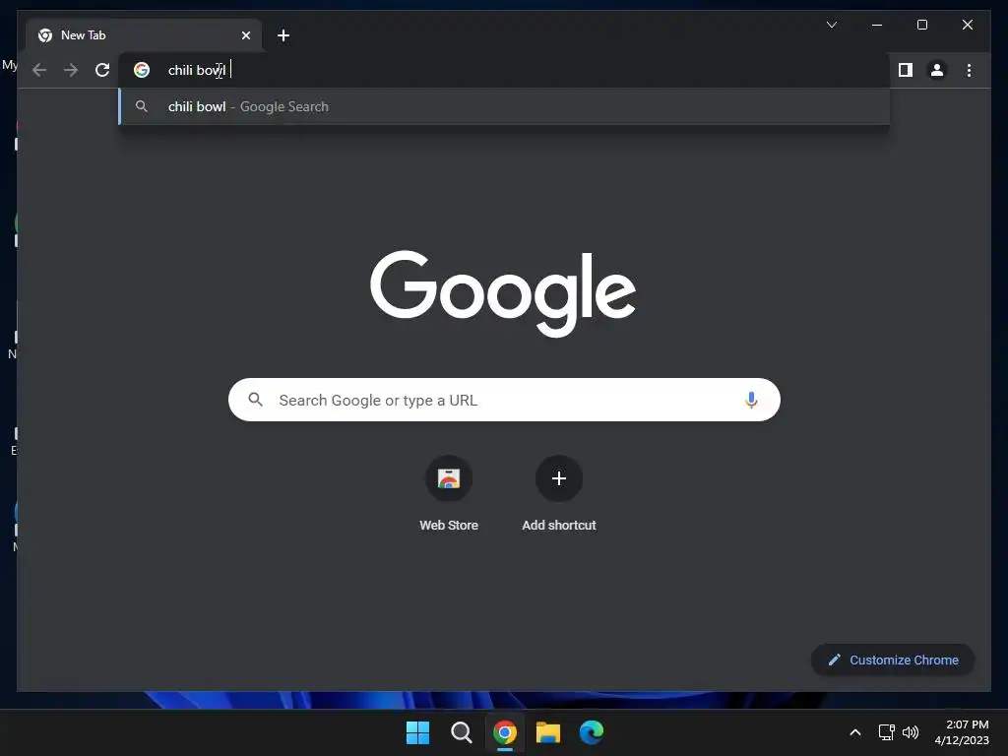Open Customize Chrome
1008x756 pixels.
[x=893, y=661]
